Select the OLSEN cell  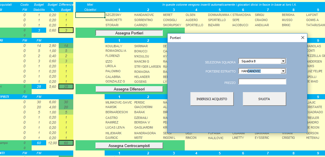click(190, 15)
